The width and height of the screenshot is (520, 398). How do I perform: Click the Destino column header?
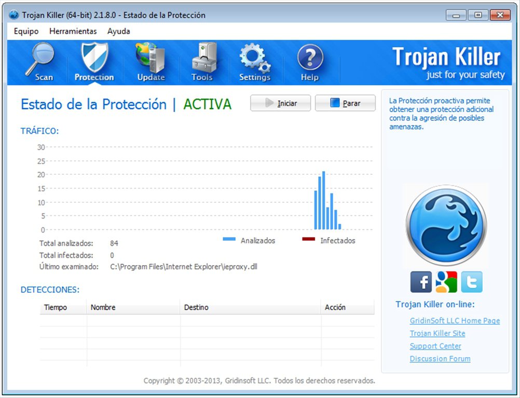[250, 307]
